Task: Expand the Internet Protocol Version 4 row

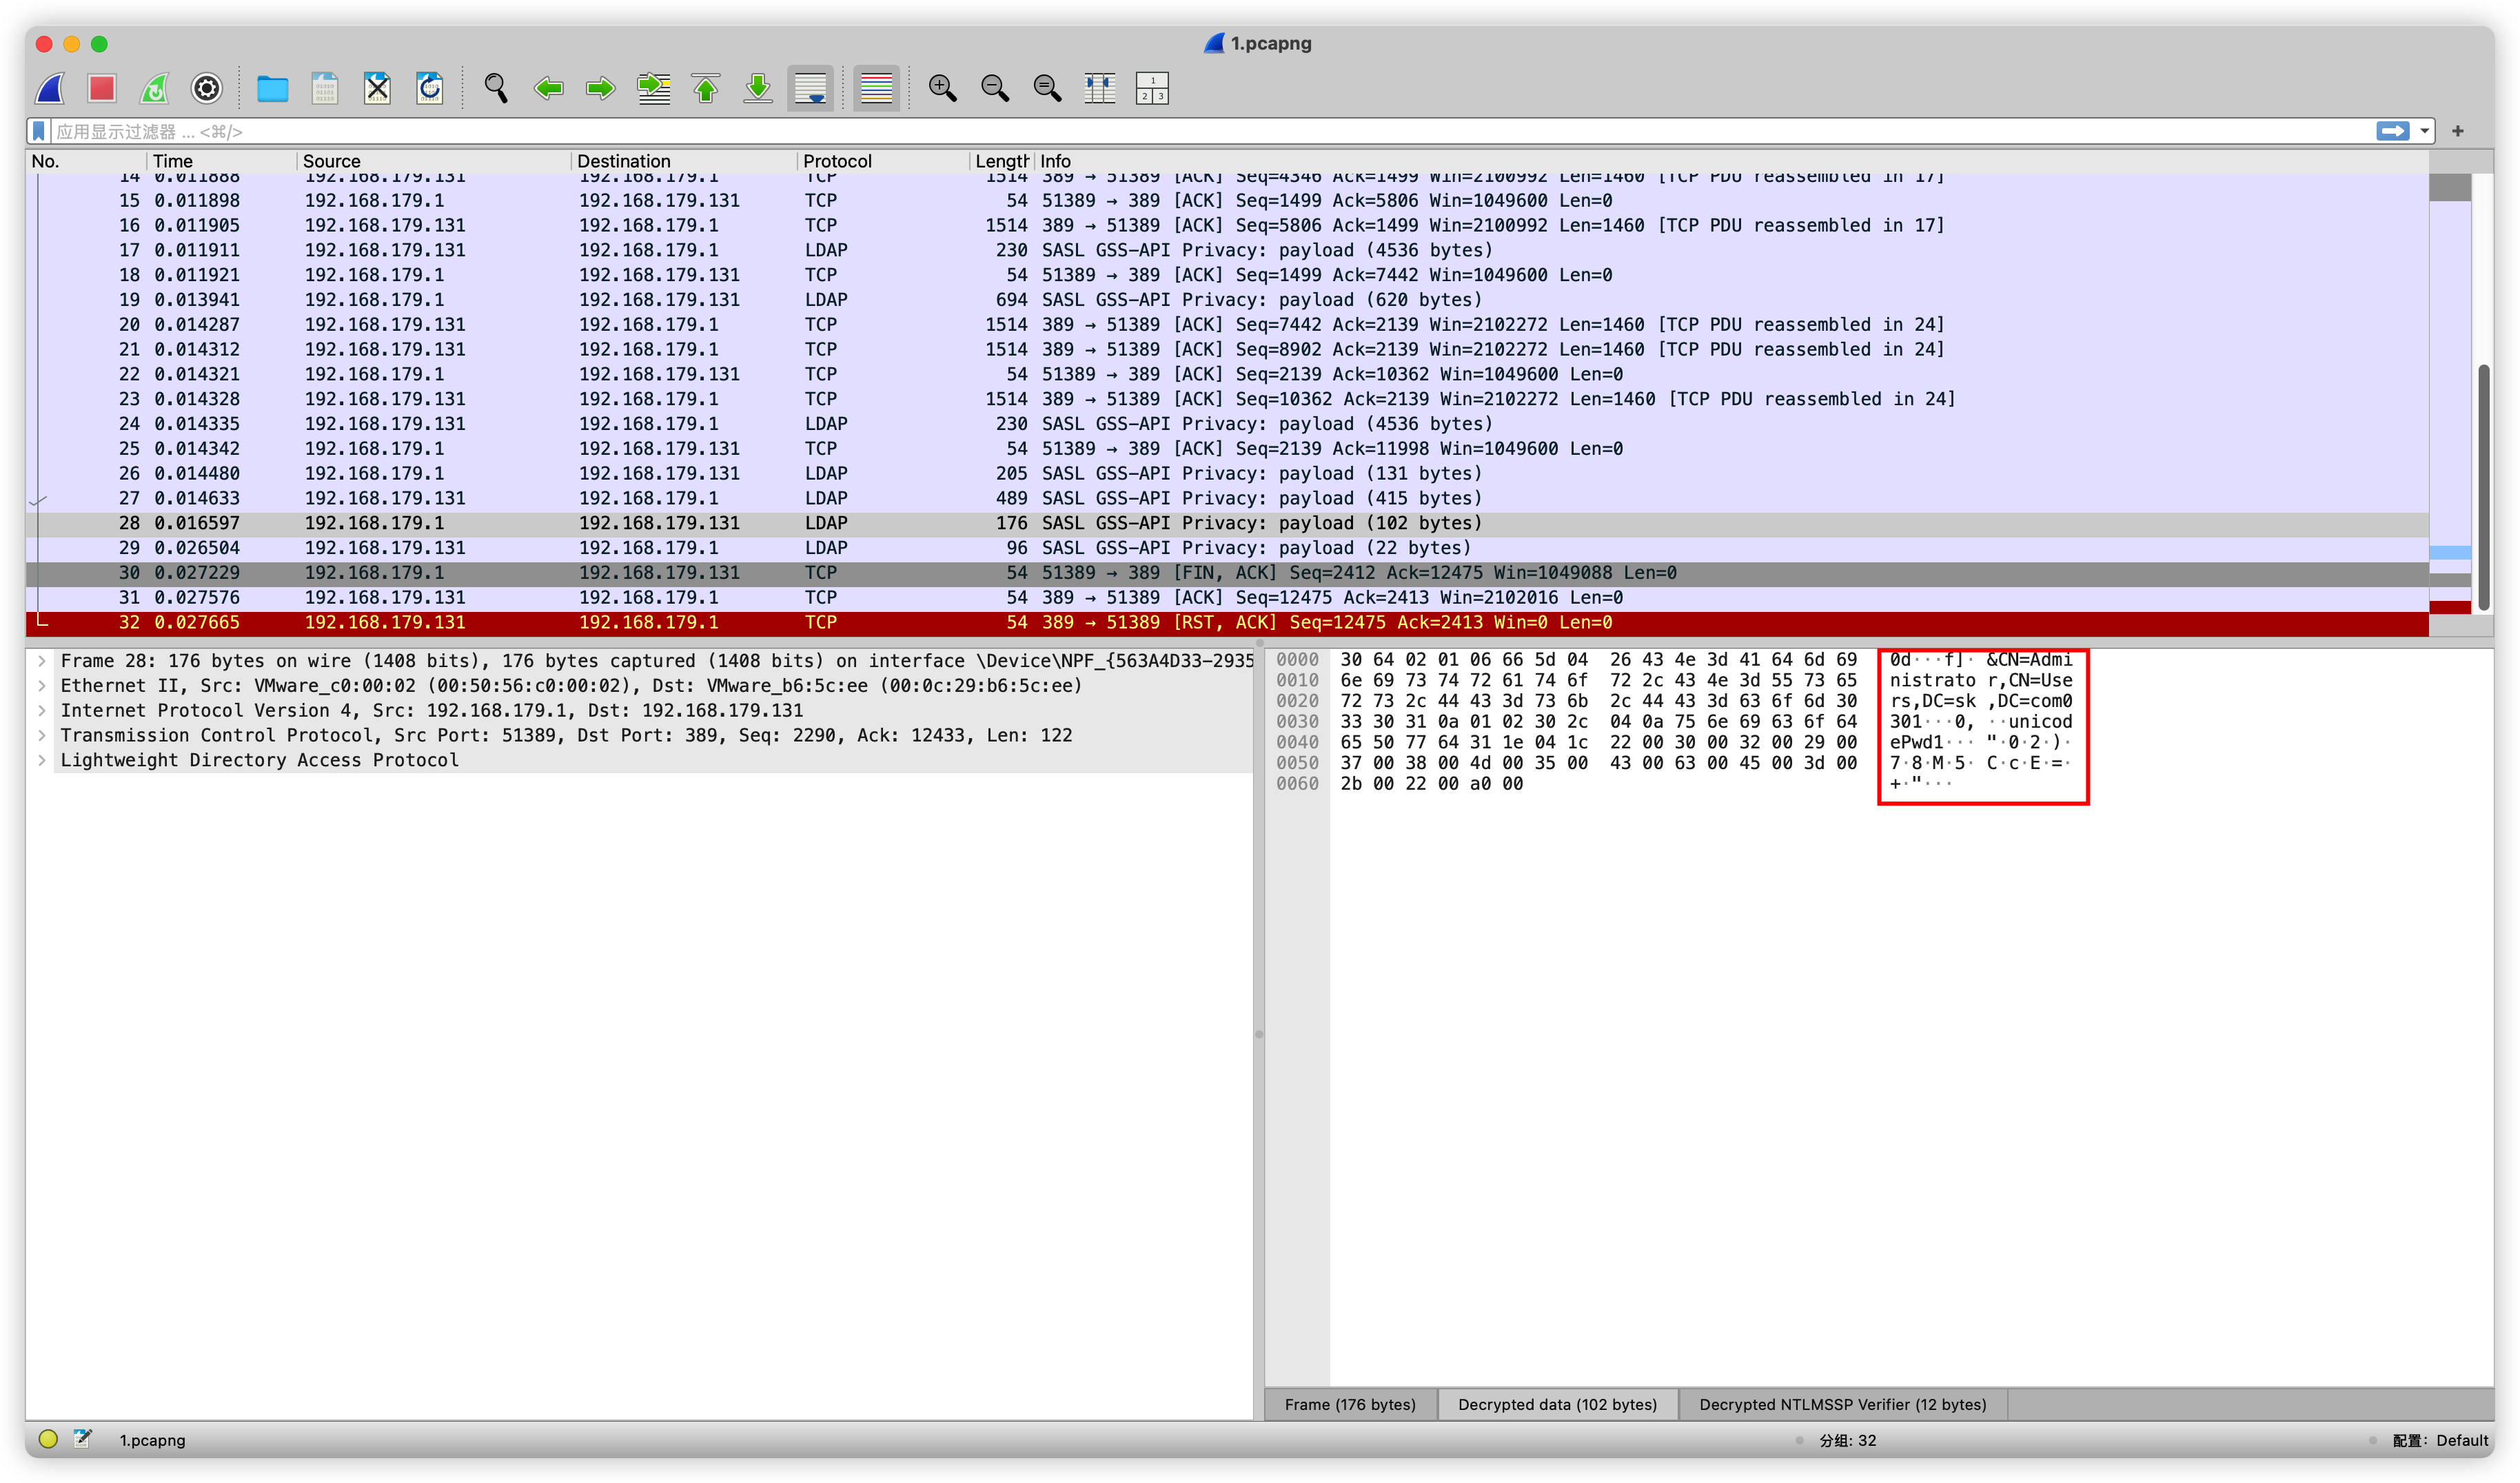Action: click(x=42, y=711)
